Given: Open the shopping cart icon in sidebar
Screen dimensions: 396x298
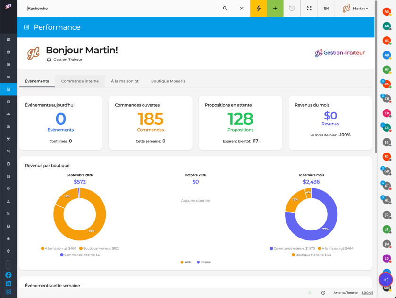Looking at the screenshot, I should [x=8, y=213].
